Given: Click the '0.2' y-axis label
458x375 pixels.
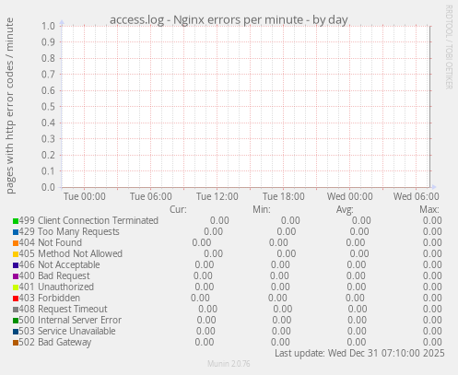Looking at the screenshot, I should click(48, 155).
